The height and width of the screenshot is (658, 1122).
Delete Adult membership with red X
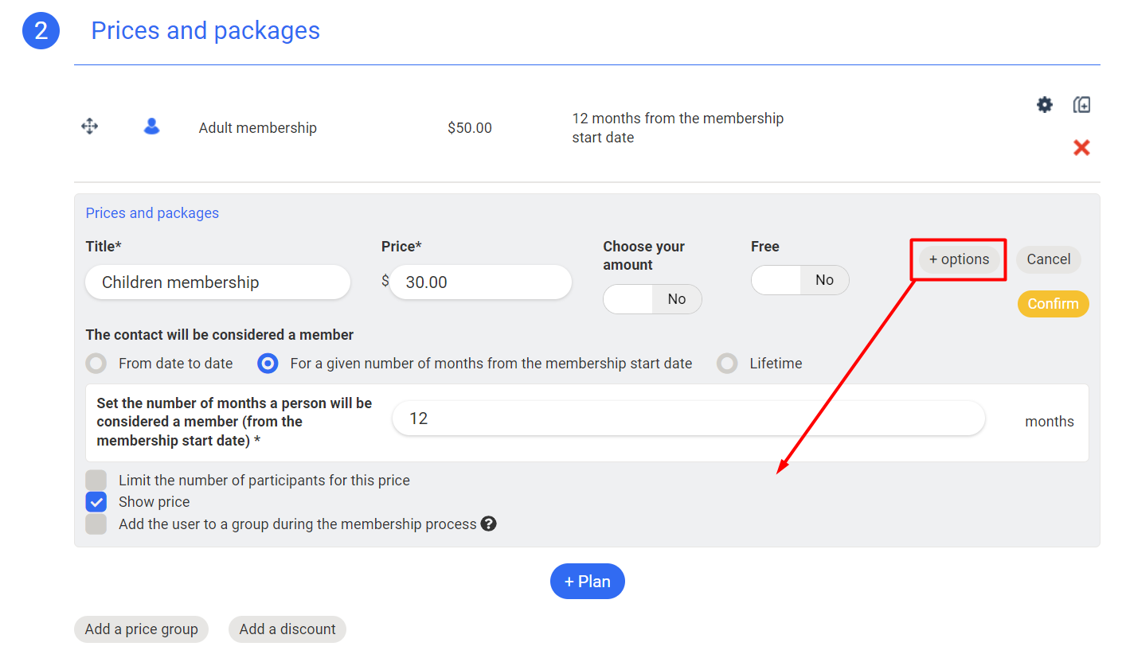click(x=1081, y=147)
